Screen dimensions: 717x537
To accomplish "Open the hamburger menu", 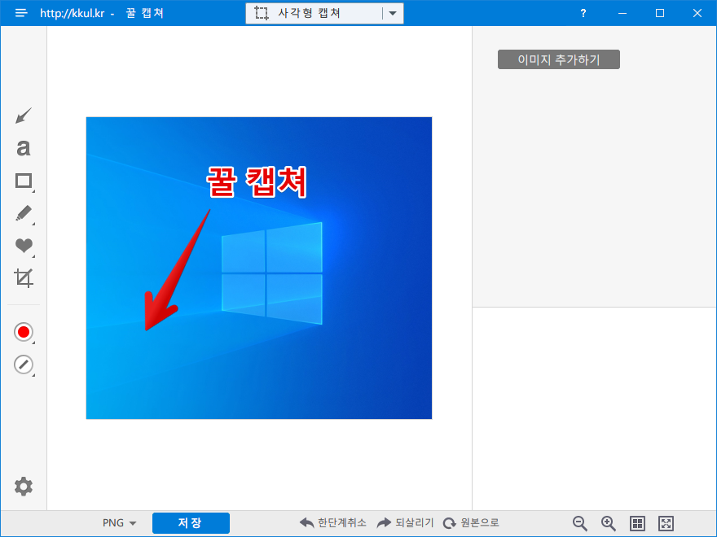I will (21, 13).
